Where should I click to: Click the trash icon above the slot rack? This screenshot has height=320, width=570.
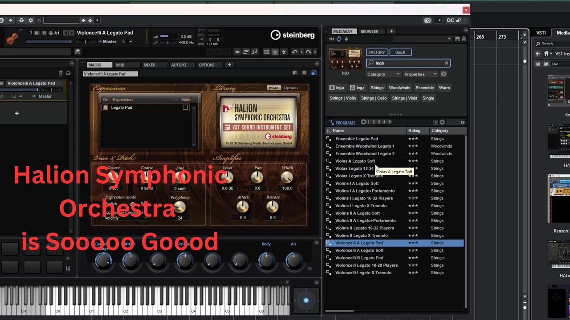point(61,73)
